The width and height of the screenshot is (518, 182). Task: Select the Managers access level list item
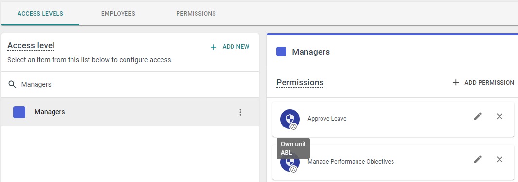130,112
